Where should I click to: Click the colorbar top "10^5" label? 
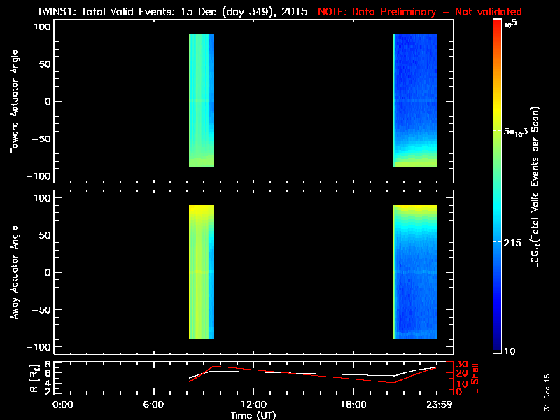point(511,24)
